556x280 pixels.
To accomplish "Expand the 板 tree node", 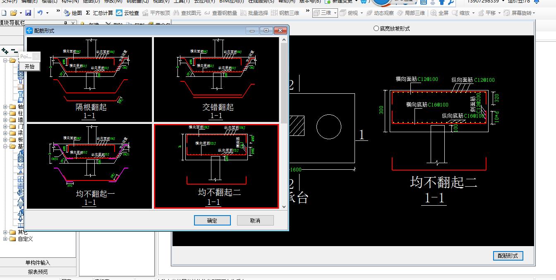I will click(x=5, y=140).
